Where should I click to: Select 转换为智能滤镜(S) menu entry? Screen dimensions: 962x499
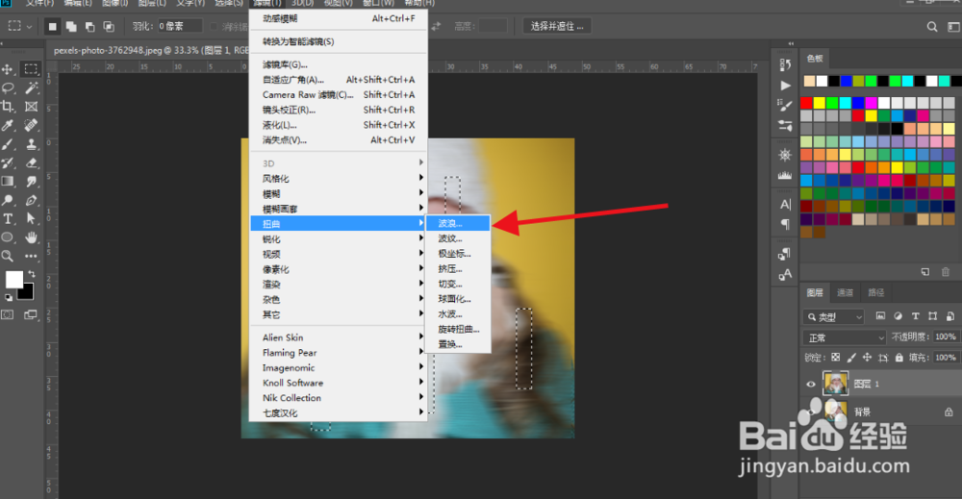[339, 41]
